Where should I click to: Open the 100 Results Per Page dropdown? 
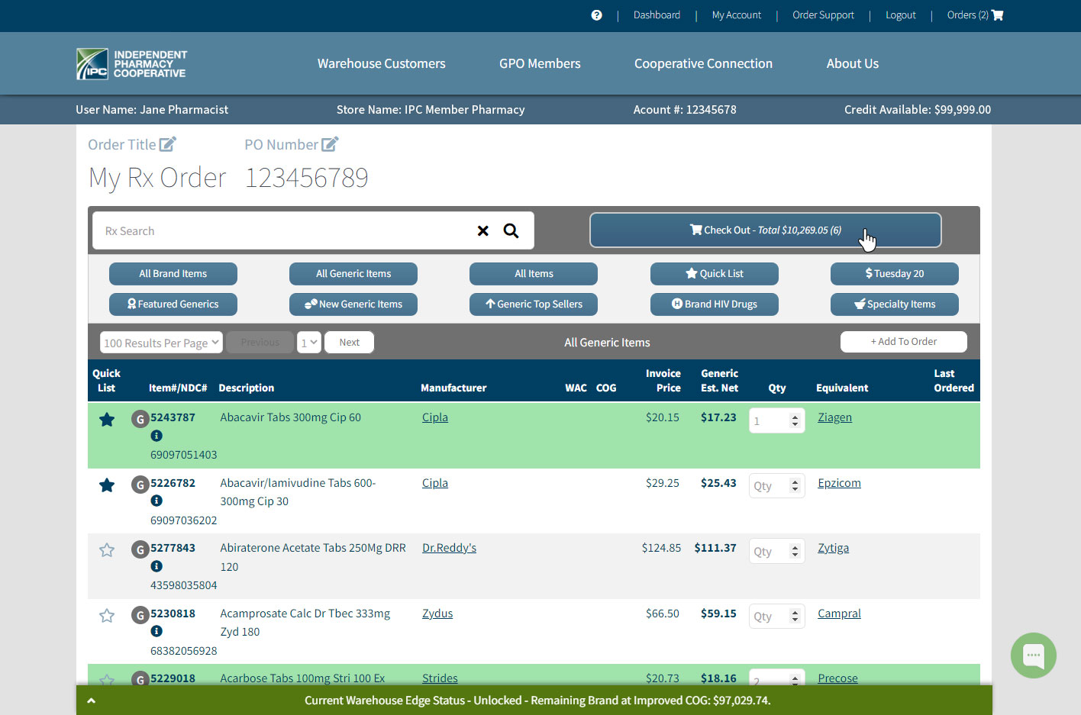[161, 343]
